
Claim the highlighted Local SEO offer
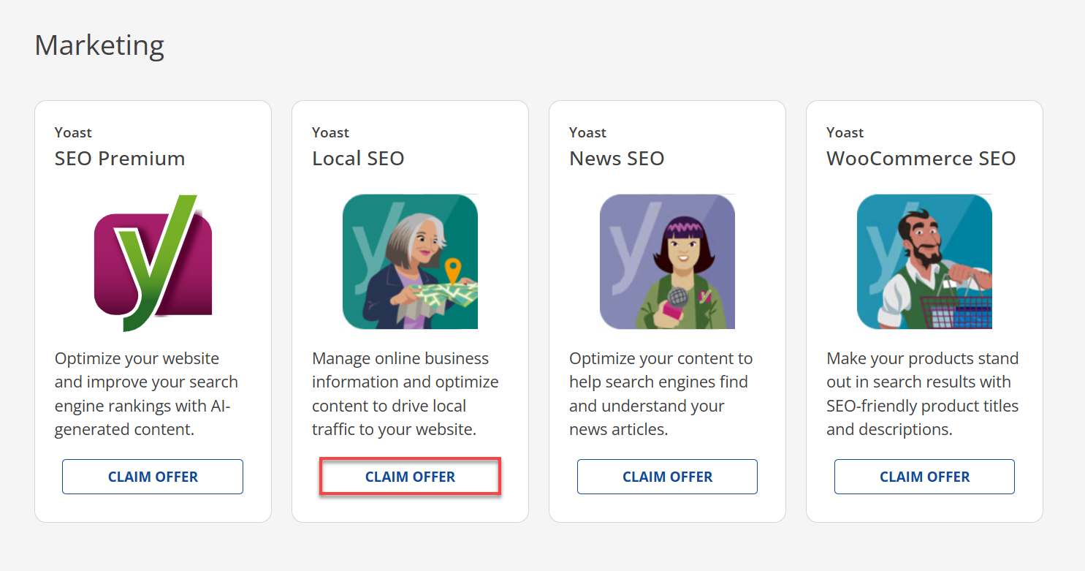[x=410, y=476]
